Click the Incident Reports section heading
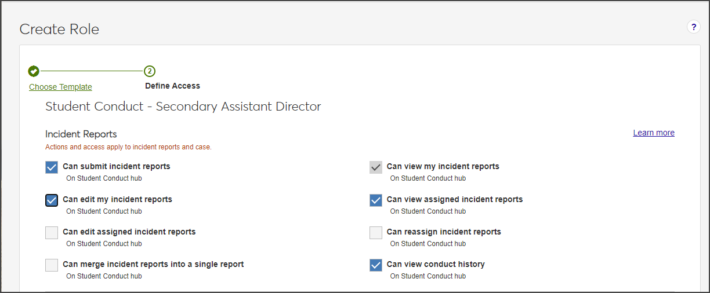The width and height of the screenshot is (710, 293). tap(81, 134)
